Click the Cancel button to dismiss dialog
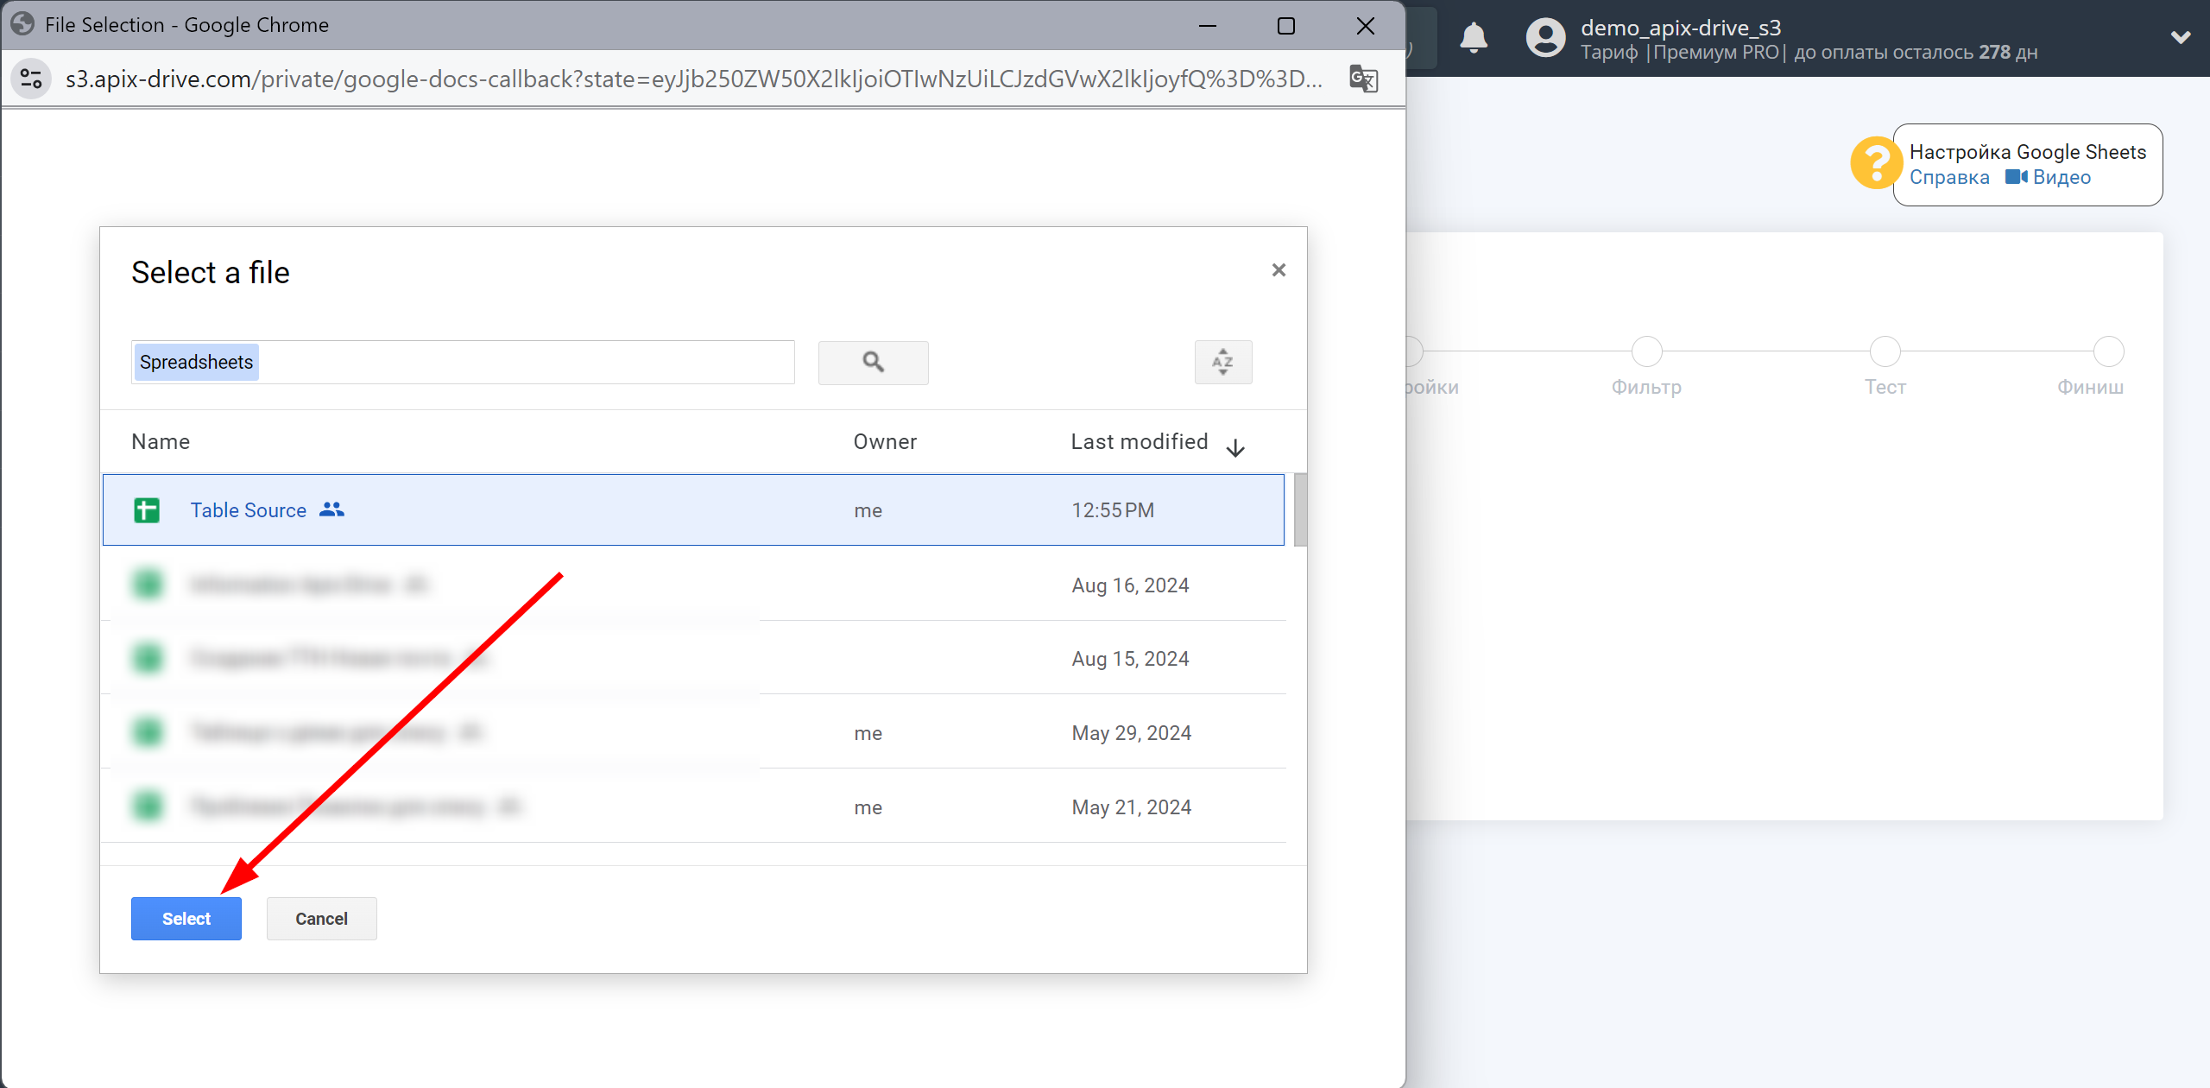Screen dimensions: 2210x1088 click(x=320, y=918)
